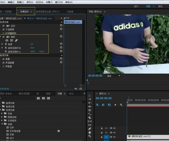Collapse the 音频效果 section header
Screen dimensions: 169x141
tap(62, 55)
